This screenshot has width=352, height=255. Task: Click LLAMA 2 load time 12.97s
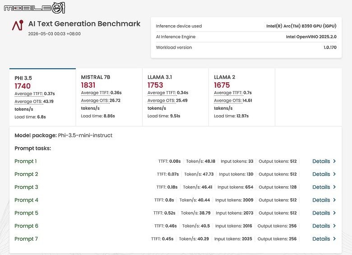pyautogui.click(x=231, y=116)
